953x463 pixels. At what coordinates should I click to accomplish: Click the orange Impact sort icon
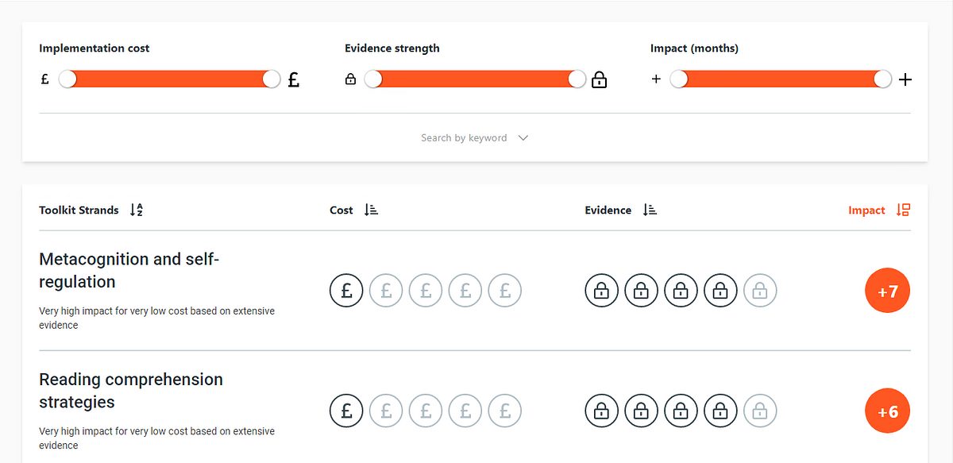903,210
